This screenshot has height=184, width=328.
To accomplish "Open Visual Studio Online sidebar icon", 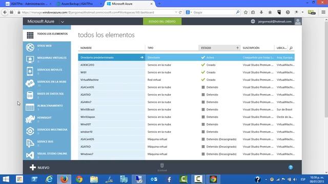I will [x=30, y=155].
